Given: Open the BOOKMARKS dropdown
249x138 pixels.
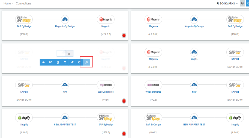Looking at the screenshot, I should click(x=227, y=4).
